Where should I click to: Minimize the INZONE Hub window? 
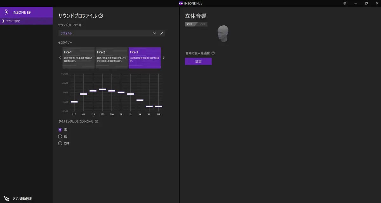[356, 3]
